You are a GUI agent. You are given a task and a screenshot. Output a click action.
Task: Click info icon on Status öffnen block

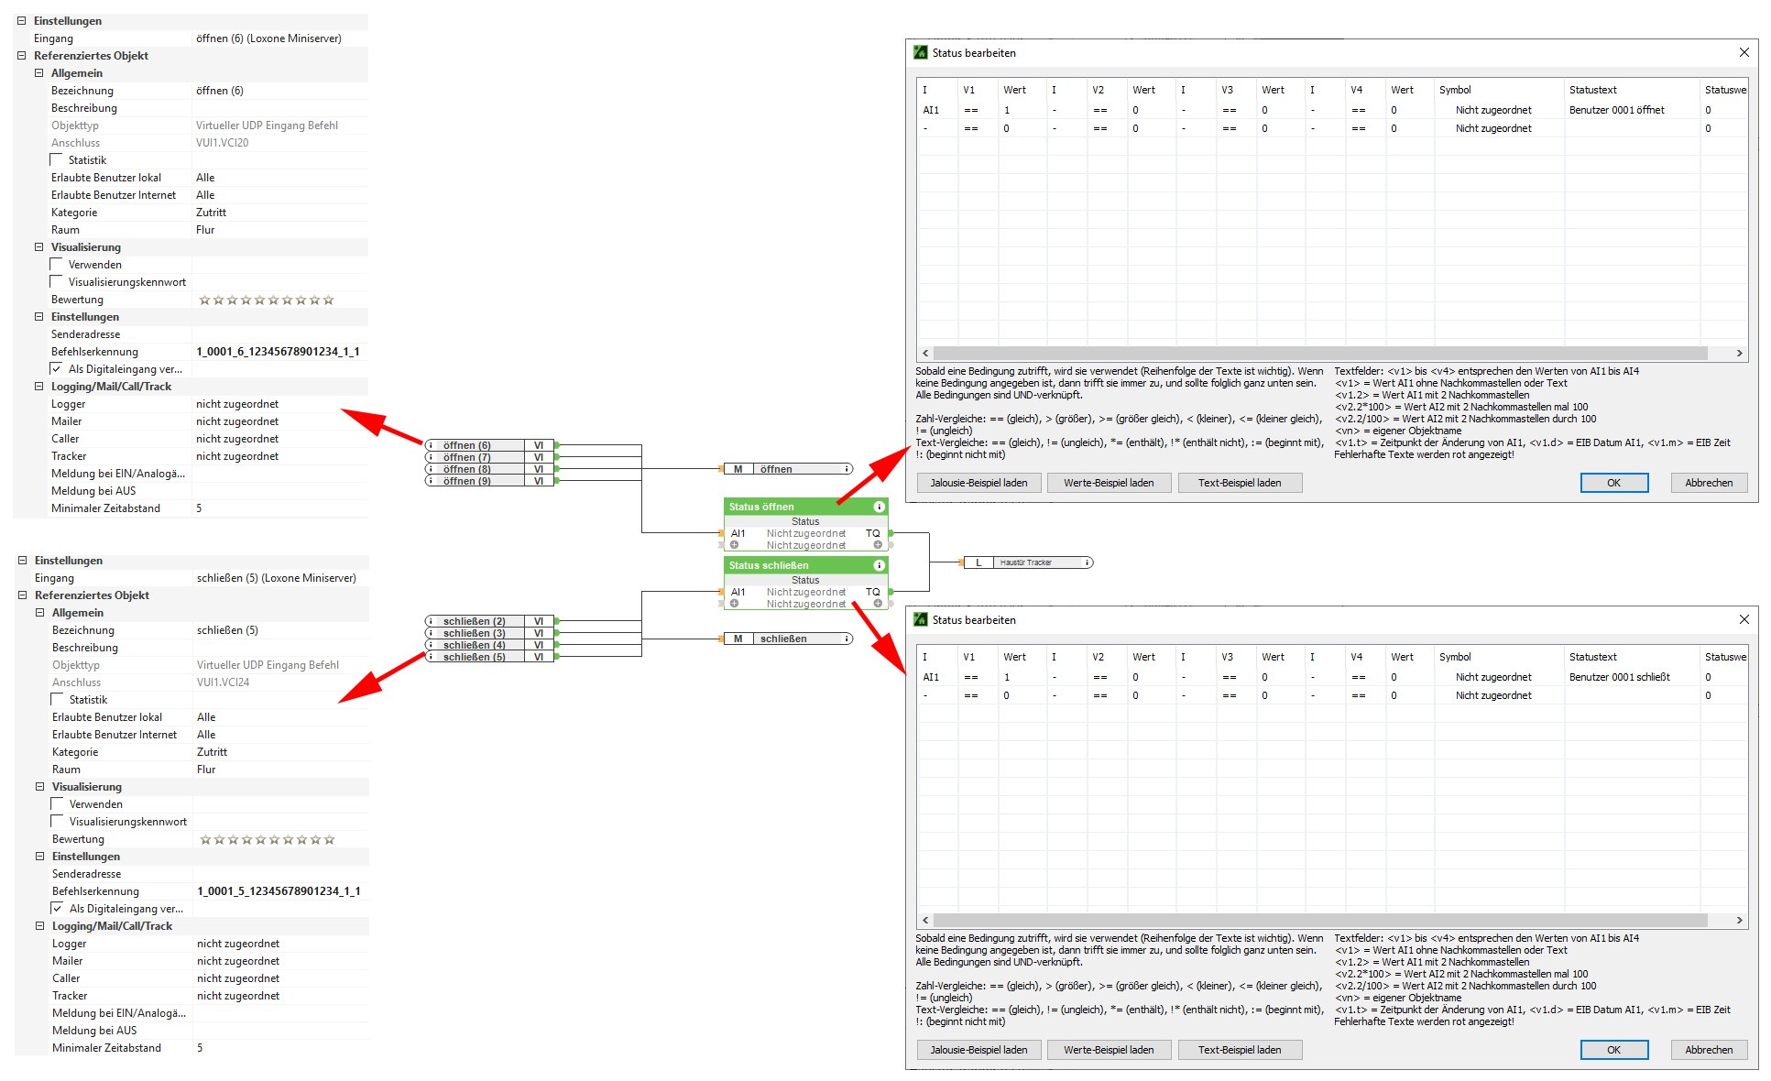pyautogui.click(x=879, y=507)
